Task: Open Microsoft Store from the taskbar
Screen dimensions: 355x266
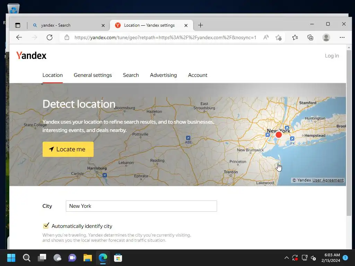Action: 118,258
